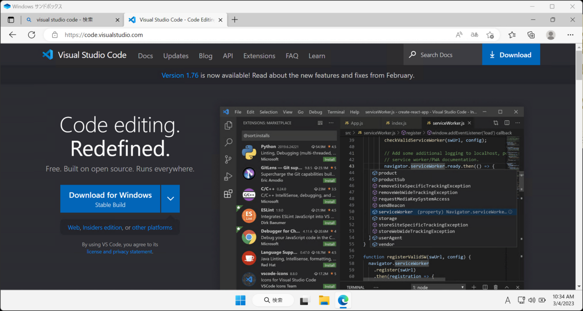The image size is (583, 311).
Task: Click the Visual Studio Code logo icon
Action: coord(48,55)
